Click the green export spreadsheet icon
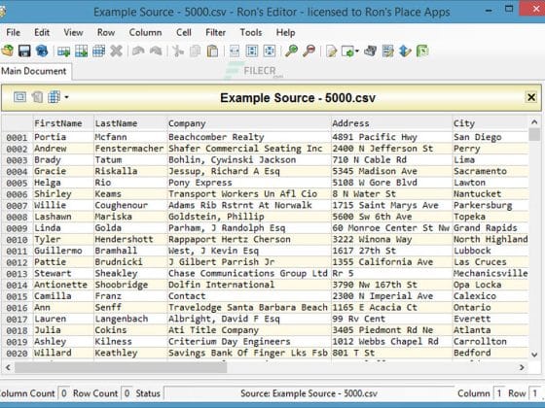This screenshot has height=408, width=545. 422,51
